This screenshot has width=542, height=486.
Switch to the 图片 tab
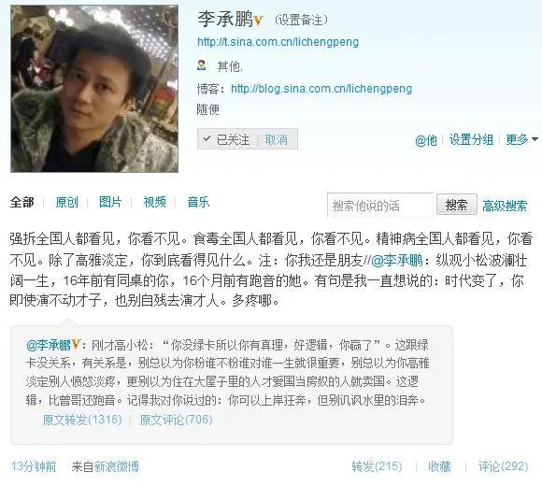pos(110,202)
